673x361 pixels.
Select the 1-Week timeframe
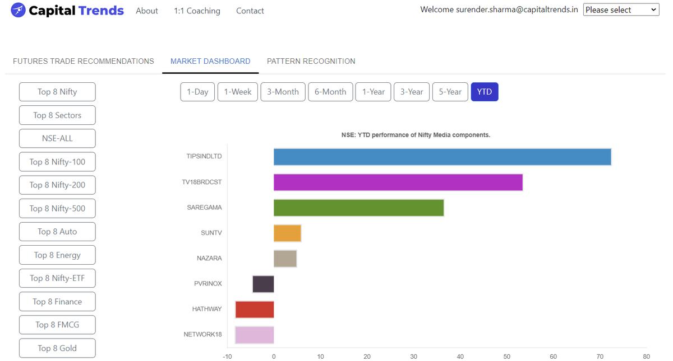pyautogui.click(x=238, y=92)
